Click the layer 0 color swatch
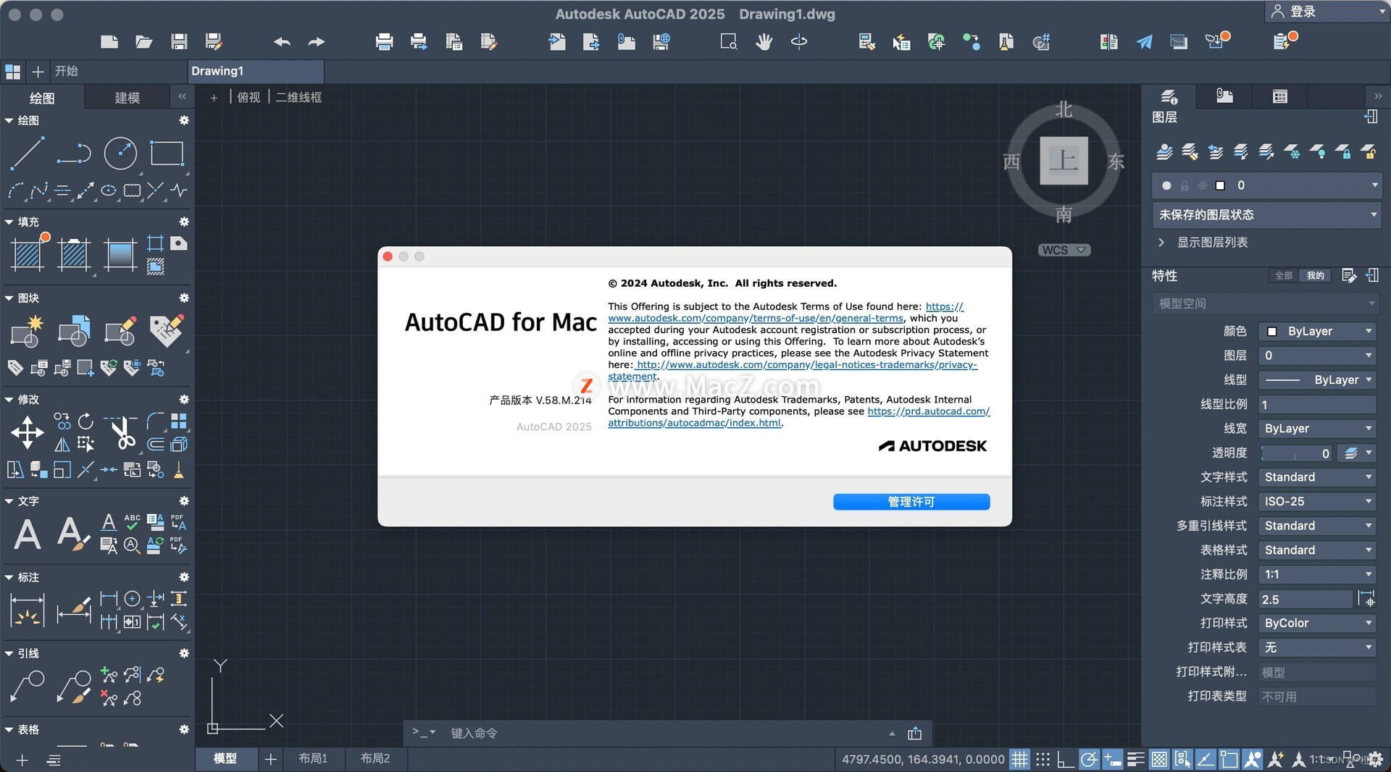This screenshot has width=1391, height=772. click(x=1220, y=185)
